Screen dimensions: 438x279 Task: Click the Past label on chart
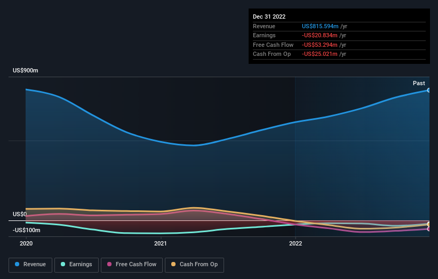[x=419, y=84]
